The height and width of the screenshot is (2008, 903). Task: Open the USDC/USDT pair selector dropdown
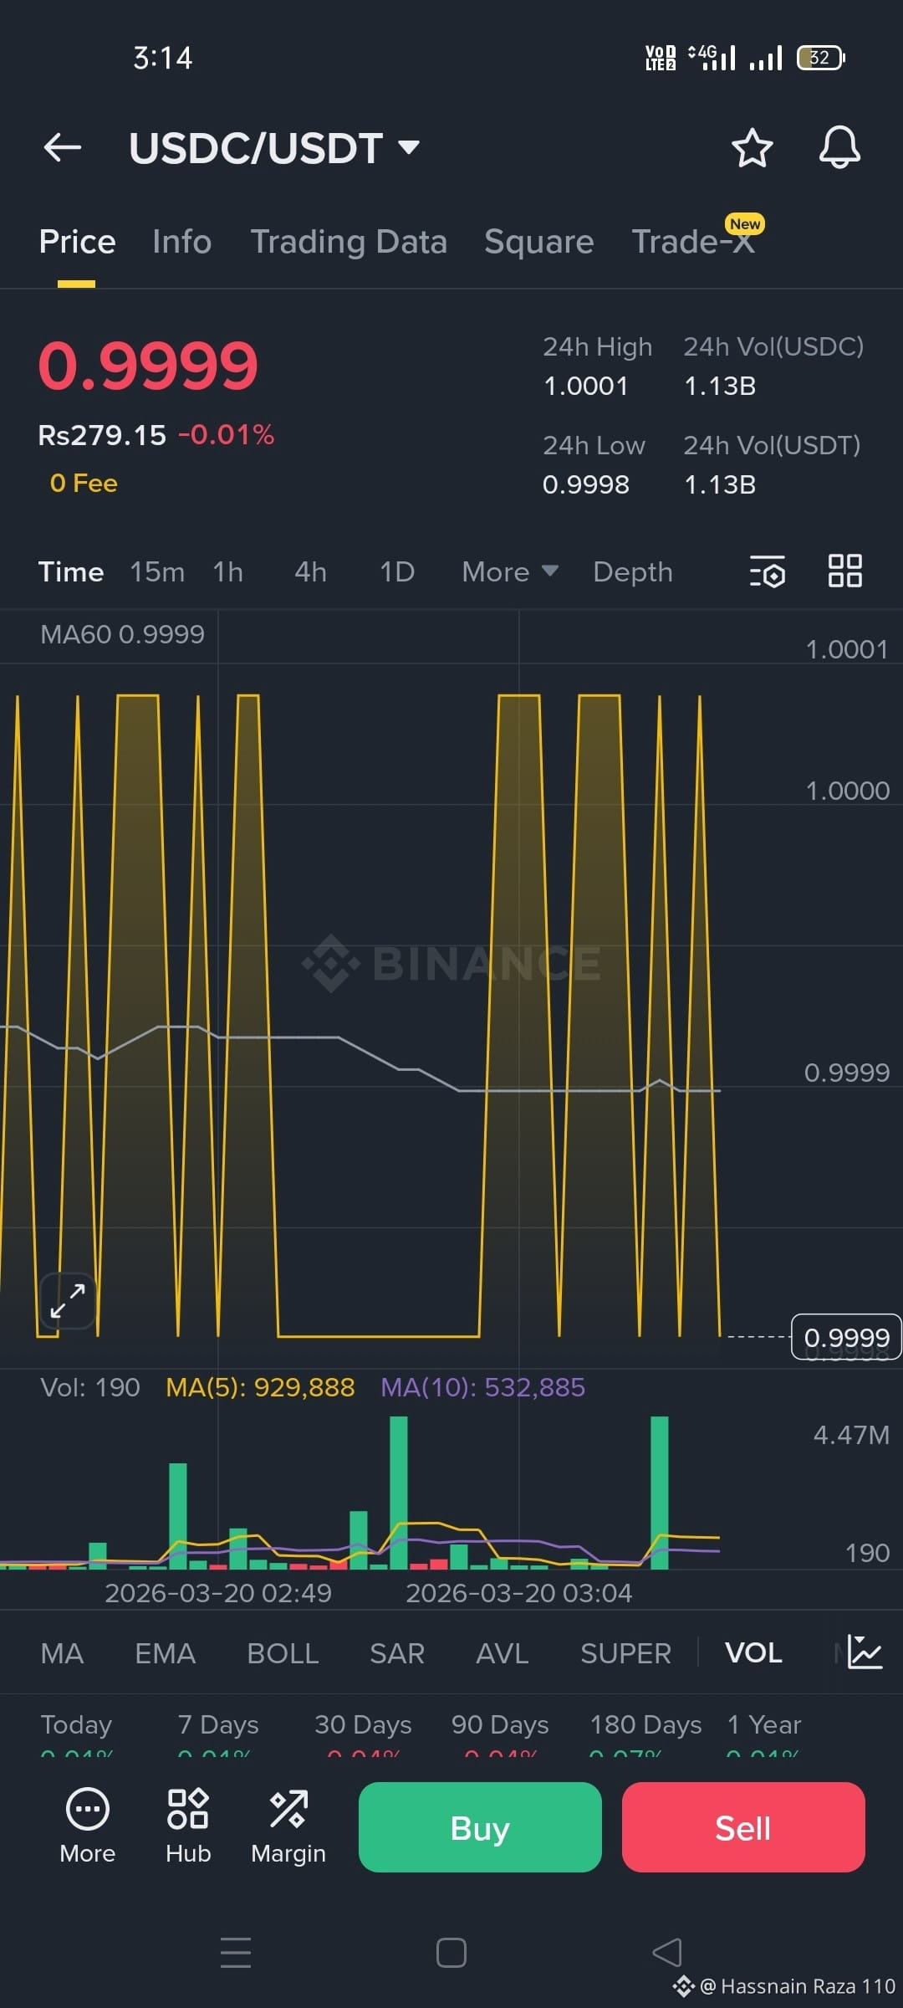[274, 148]
